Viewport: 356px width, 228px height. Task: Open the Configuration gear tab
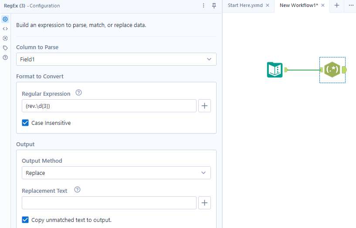(5, 19)
